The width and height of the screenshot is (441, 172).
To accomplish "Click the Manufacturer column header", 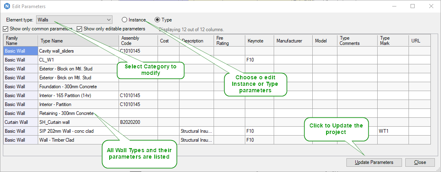I will 292,41.
